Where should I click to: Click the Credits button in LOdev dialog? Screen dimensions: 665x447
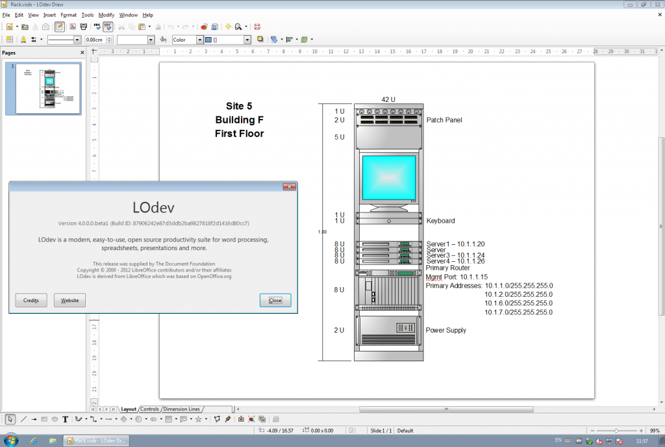pos(31,300)
